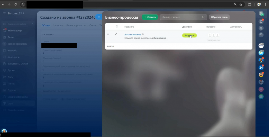Open the Анализ звонков process link
269x137 pixels.
click(132, 35)
